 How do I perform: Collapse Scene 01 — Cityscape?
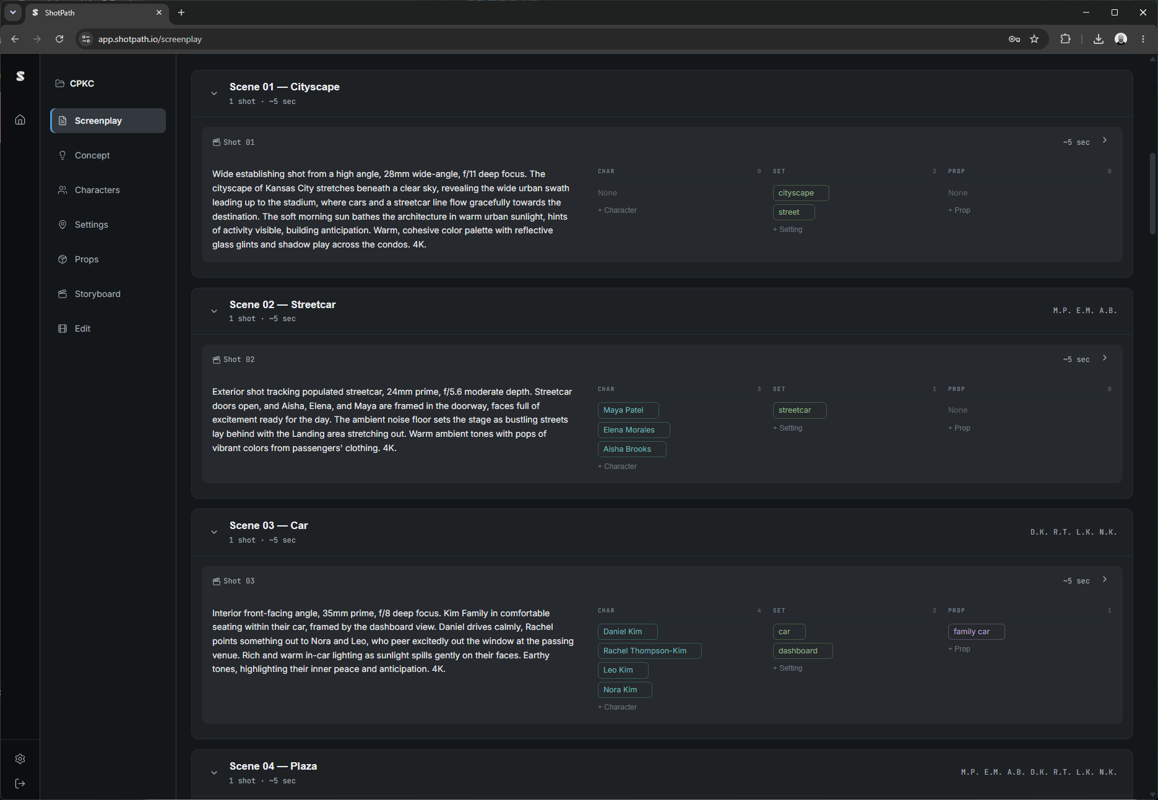pos(214,93)
